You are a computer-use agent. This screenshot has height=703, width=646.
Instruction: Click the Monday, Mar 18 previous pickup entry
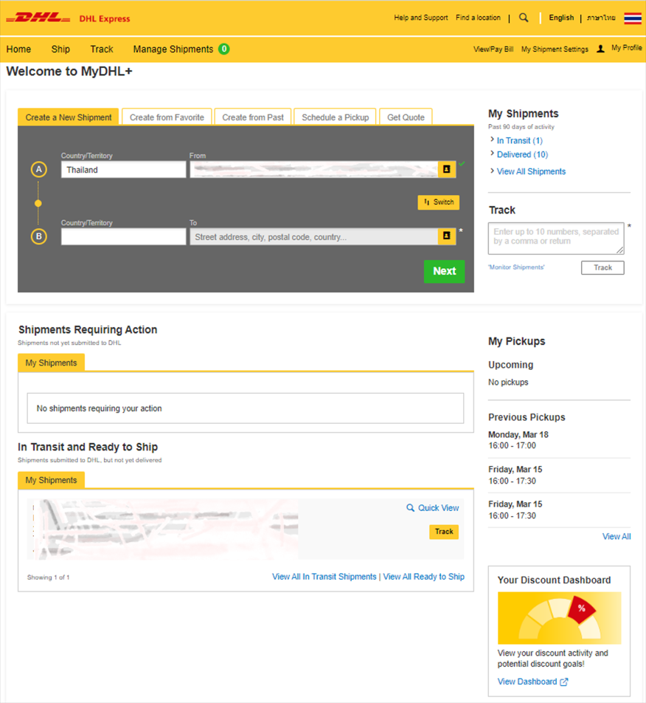(x=518, y=440)
